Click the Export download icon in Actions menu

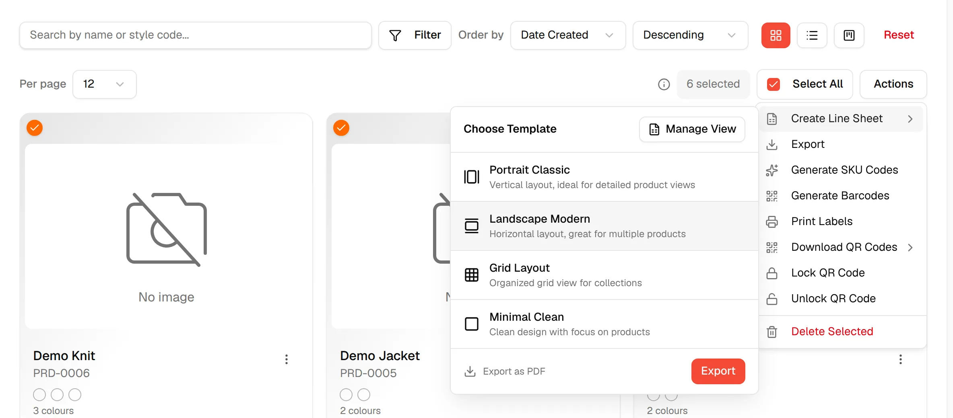[772, 145]
